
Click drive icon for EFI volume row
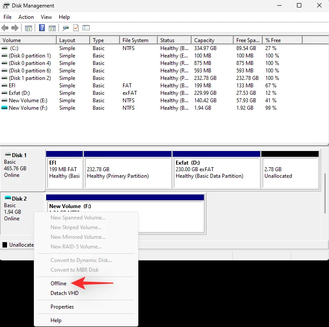[x=4, y=86]
